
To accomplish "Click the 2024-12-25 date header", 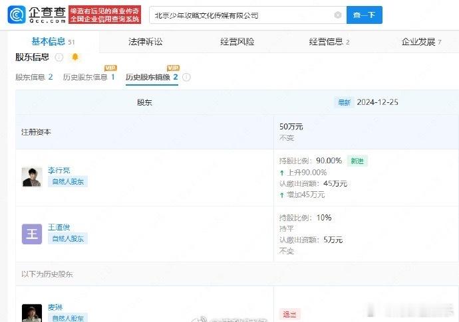I will [x=377, y=102].
